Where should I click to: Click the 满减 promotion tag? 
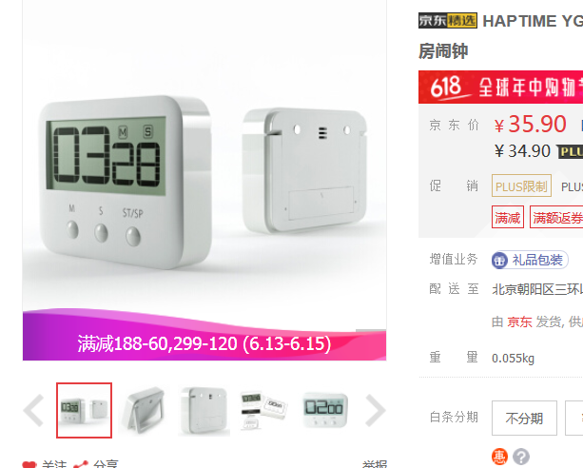point(508,217)
